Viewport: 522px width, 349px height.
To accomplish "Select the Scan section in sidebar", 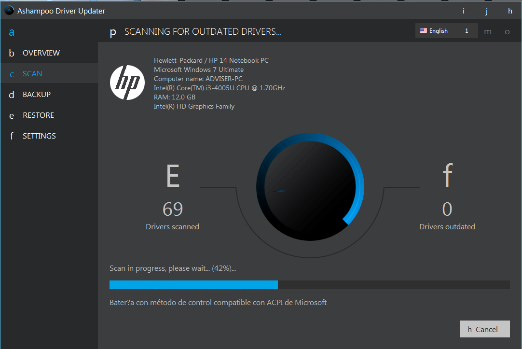I will (49, 73).
